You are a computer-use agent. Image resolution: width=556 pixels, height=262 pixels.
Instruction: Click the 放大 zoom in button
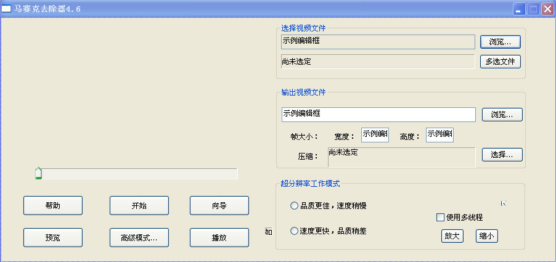pos(452,236)
